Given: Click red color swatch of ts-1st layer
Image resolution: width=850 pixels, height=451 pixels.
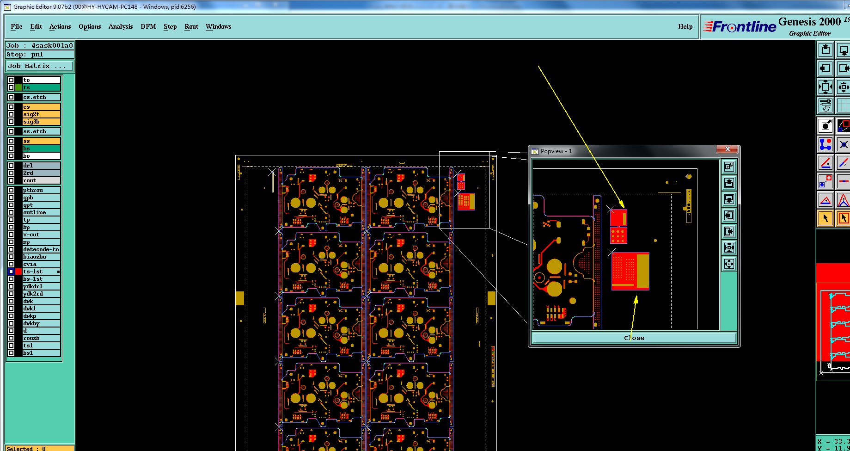Looking at the screenshot, I should [18, 272].
